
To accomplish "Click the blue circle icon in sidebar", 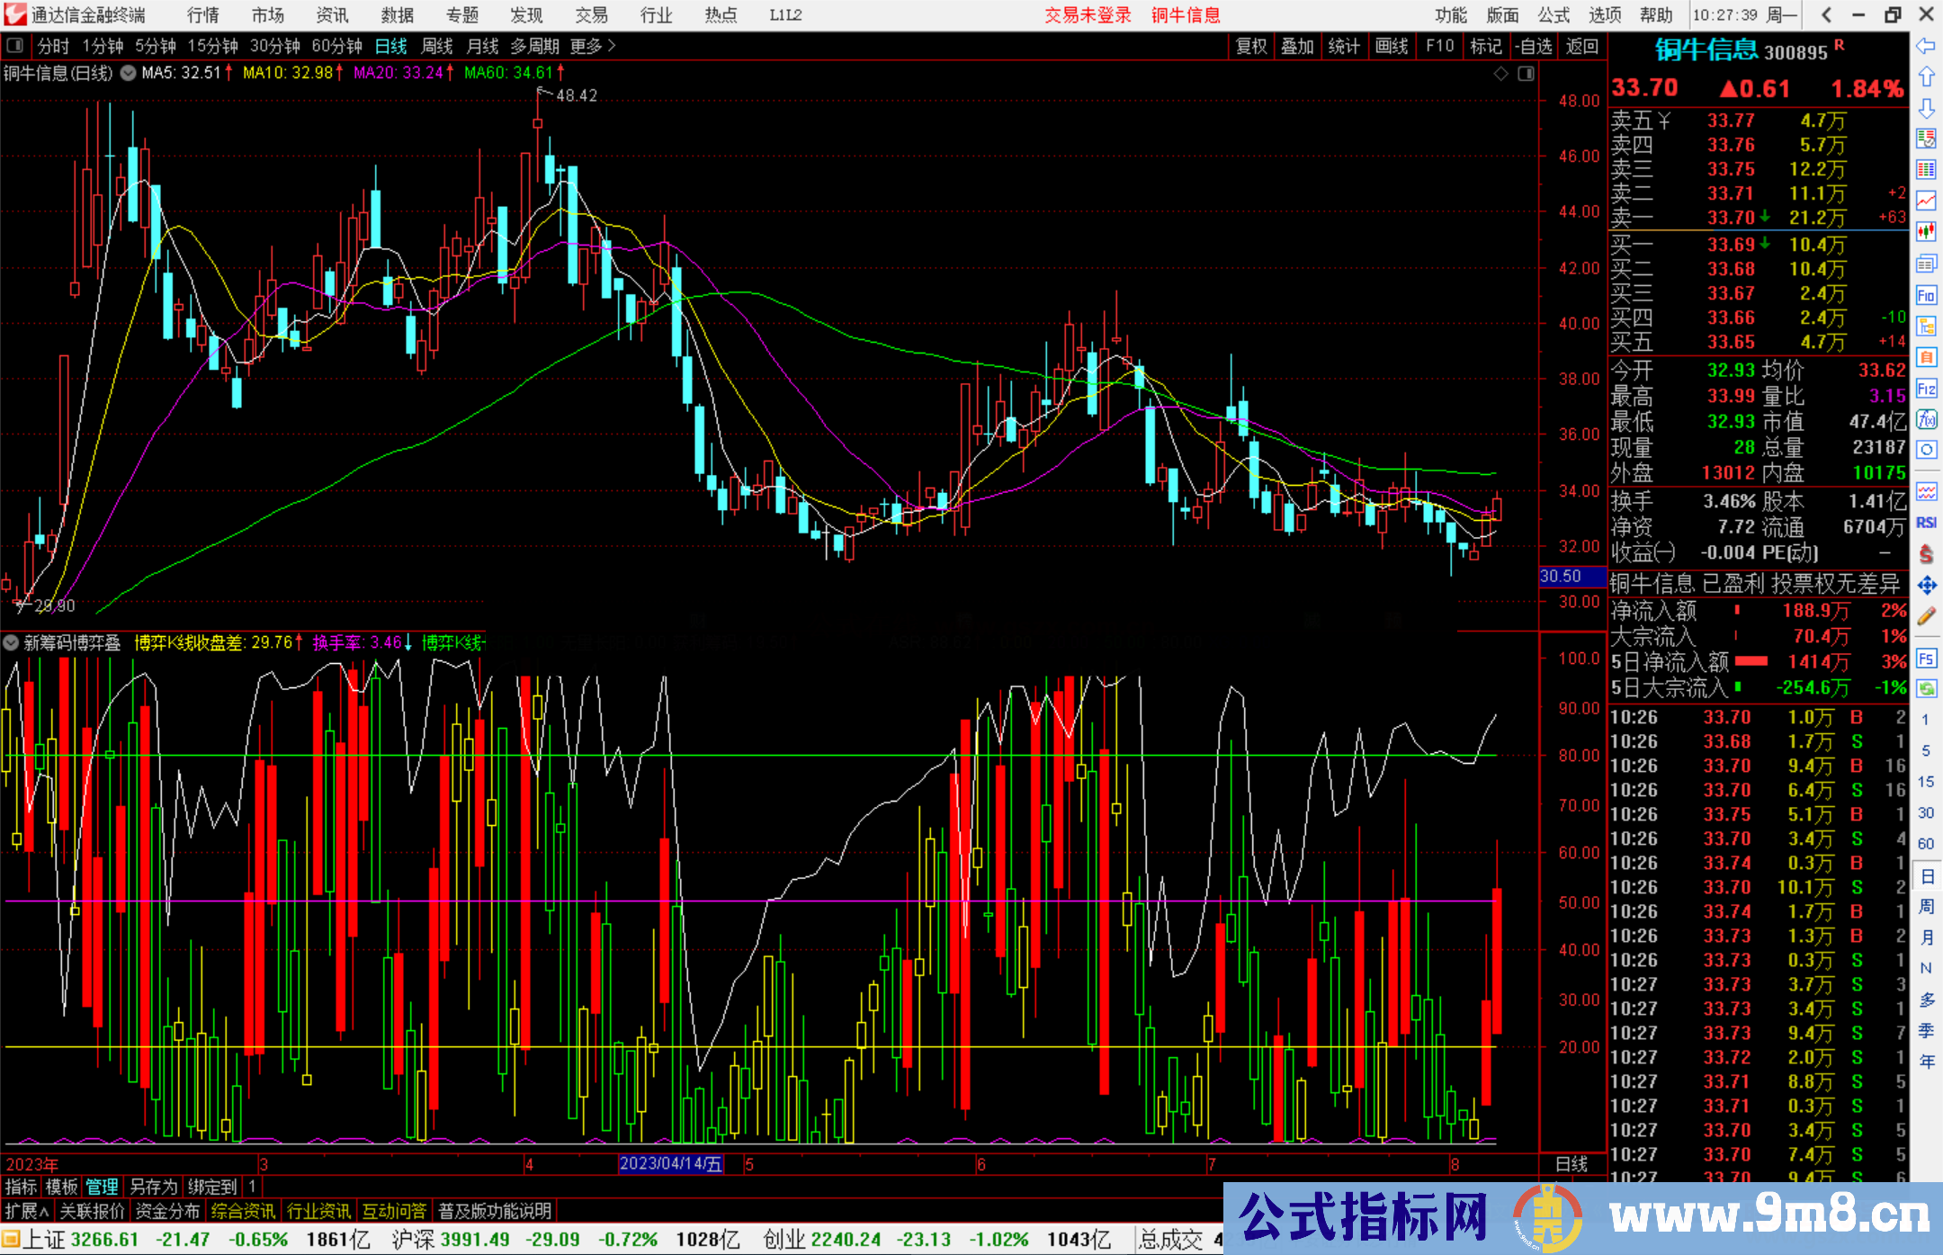I will click(x=1926, y=450).
